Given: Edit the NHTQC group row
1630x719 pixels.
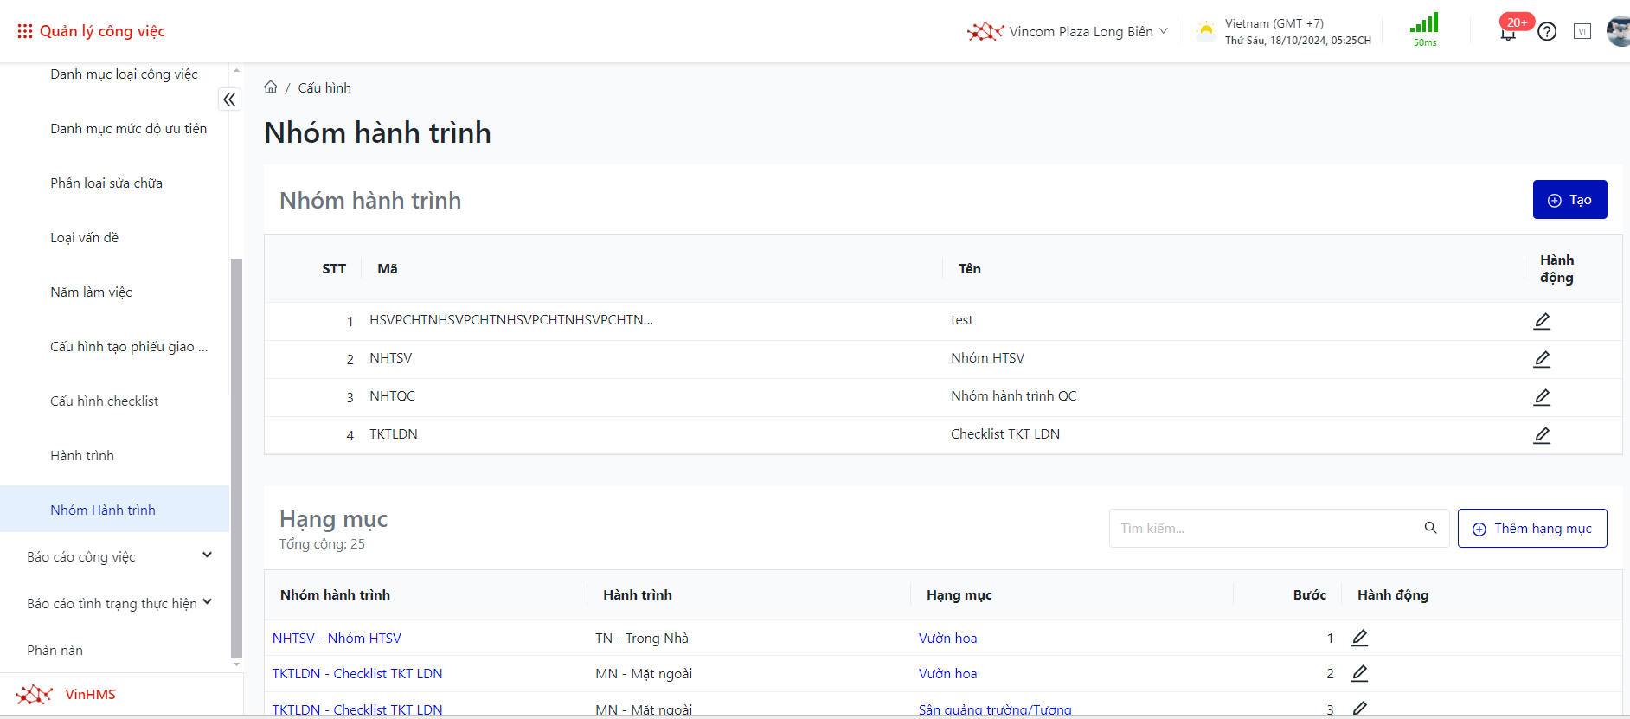Looking at the screenshot, I should click(x=1542, y=397).
